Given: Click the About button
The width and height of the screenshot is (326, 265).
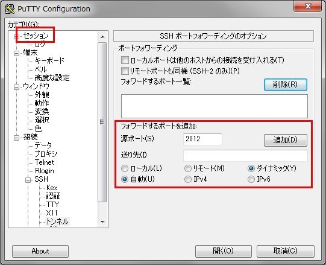Looking at the screenshot, I should (40, 251).
